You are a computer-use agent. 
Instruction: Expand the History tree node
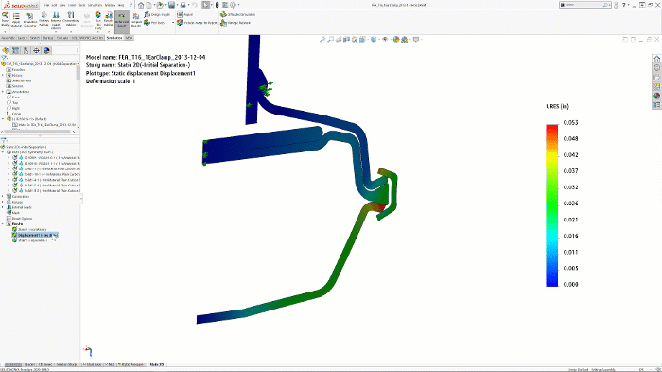[x=3, y=75]
